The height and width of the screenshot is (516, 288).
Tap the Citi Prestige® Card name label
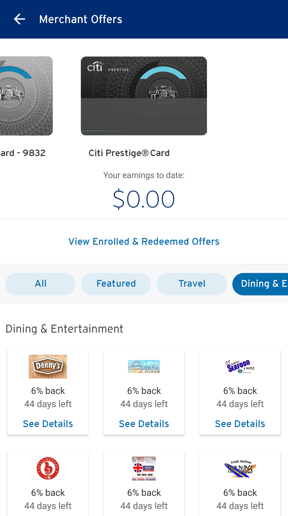click(x=129, y=153)
